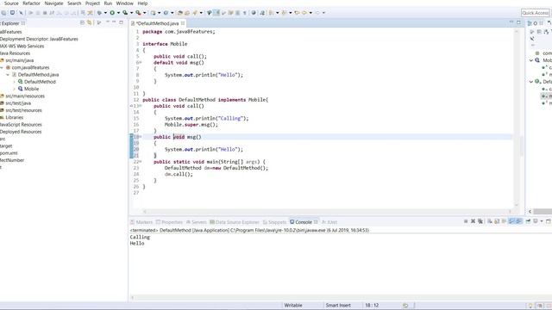Click the New Java Class icon
This screenshot has width=552, height=310.
tap(166, 13)
